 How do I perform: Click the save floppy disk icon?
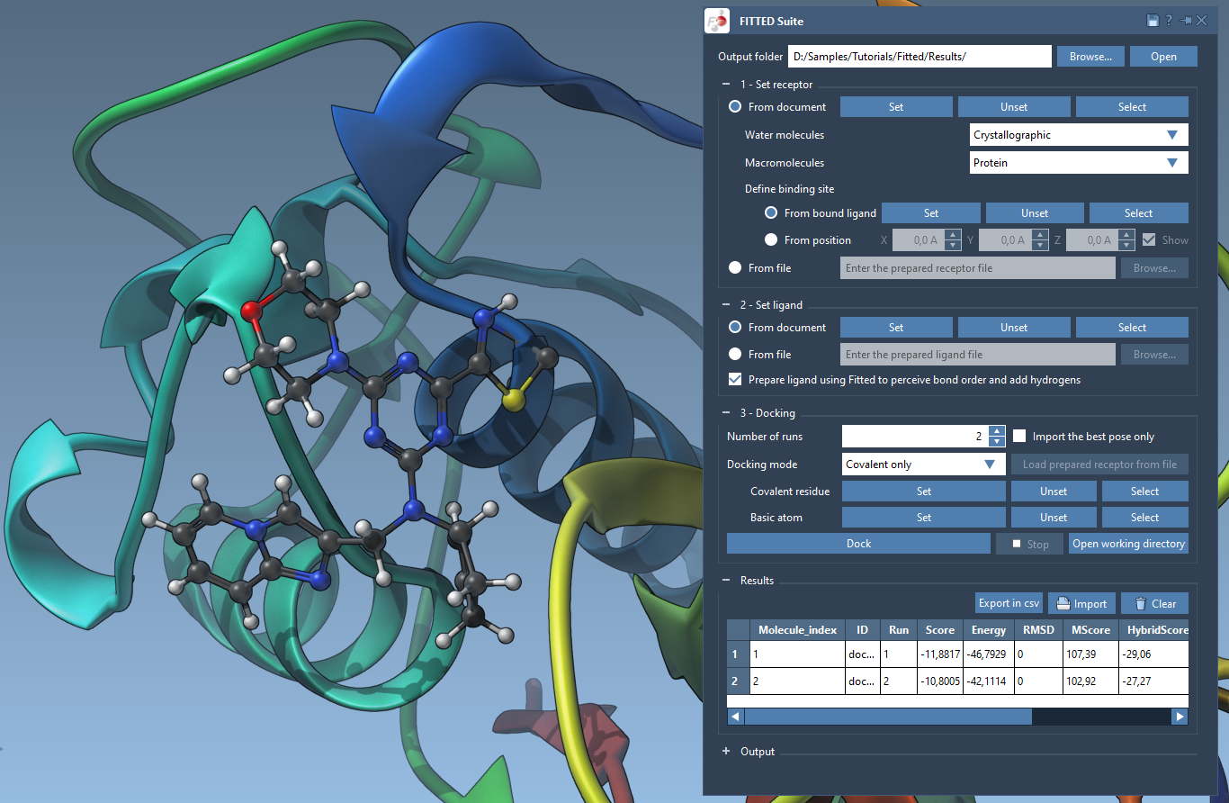pyautogui.click(x=1153, y=21)
